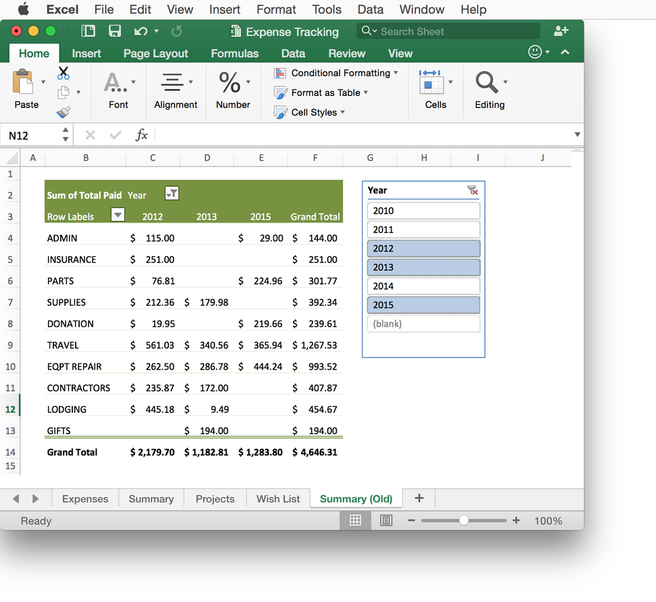Collapse the ribbon with the chevron
This screenshot has height=602, width=656.
(565, 51)
